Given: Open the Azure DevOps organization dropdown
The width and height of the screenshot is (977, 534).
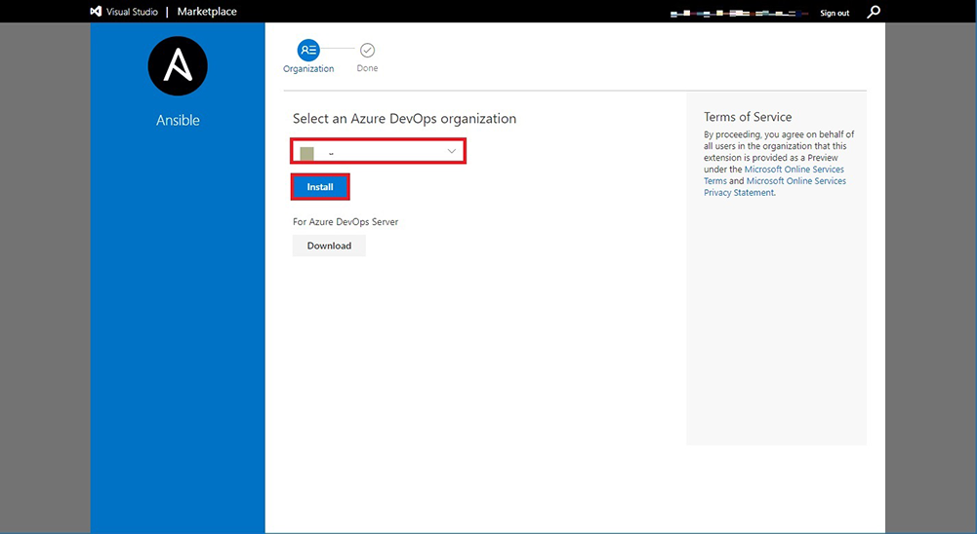Looking at the screenshot, I should tap(379, 151).
